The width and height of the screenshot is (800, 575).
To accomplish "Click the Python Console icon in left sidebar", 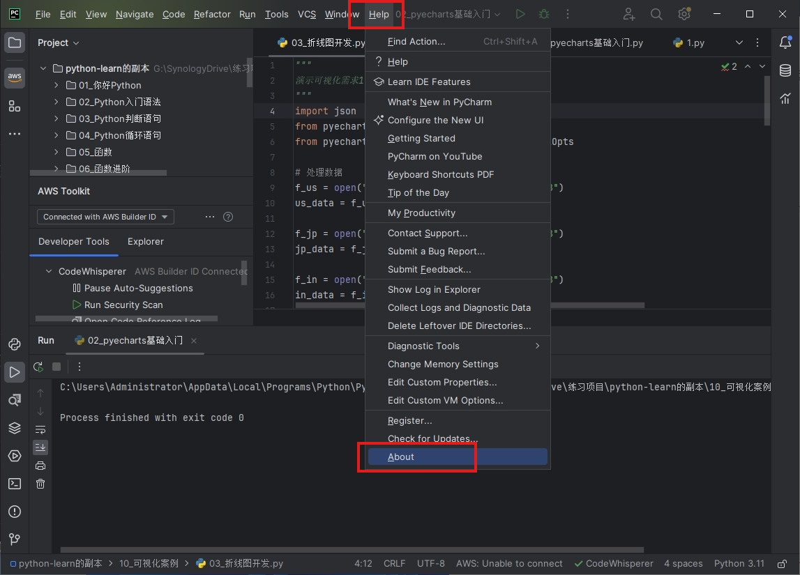I will (x=15, y=344).
